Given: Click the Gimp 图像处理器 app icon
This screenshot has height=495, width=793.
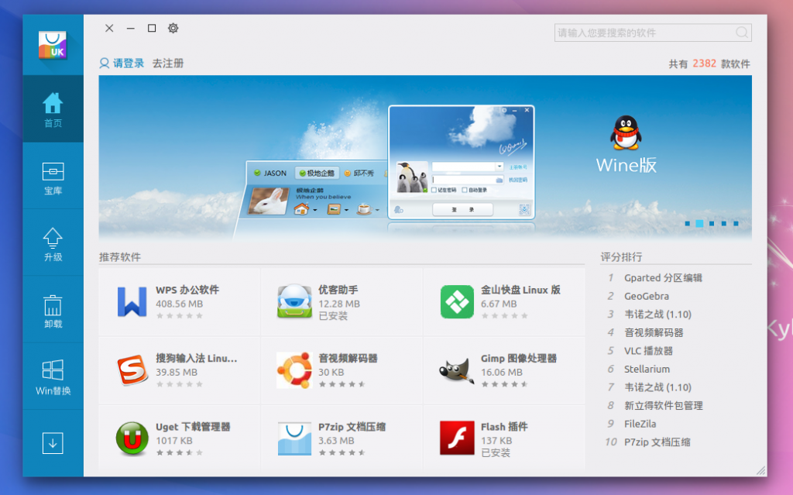Looking at the screenshot, I should [457, 370].
